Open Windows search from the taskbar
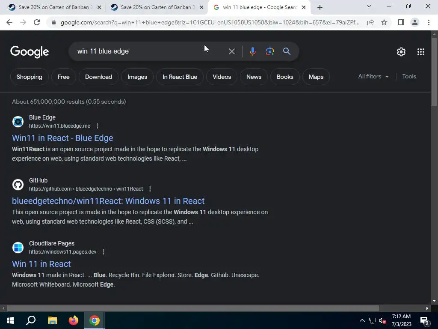438x329 pixels. click(31, 320)
